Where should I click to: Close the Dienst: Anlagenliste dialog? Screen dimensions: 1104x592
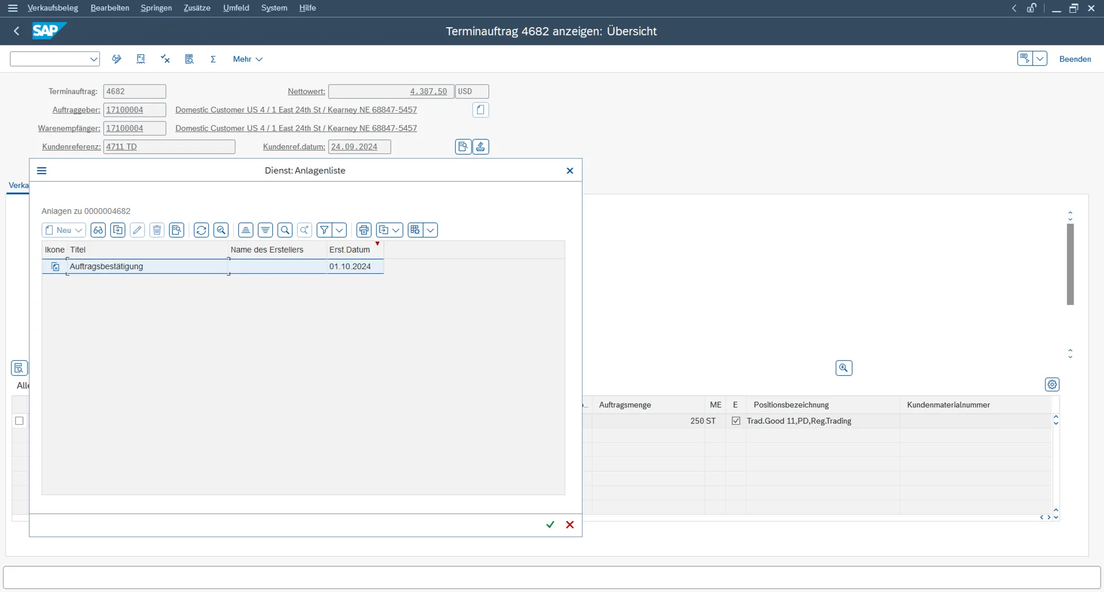click(x=570, y=171)
